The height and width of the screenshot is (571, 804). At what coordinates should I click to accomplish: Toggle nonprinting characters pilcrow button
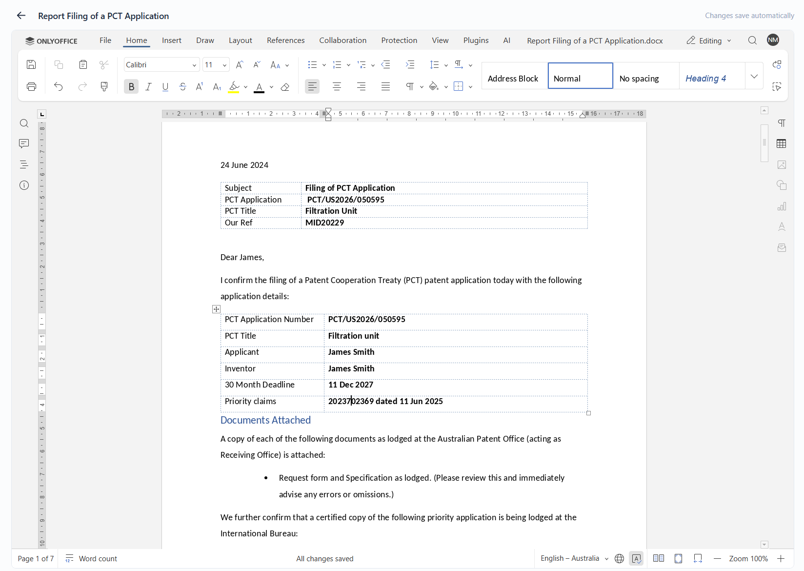click(x=410, y=86)
